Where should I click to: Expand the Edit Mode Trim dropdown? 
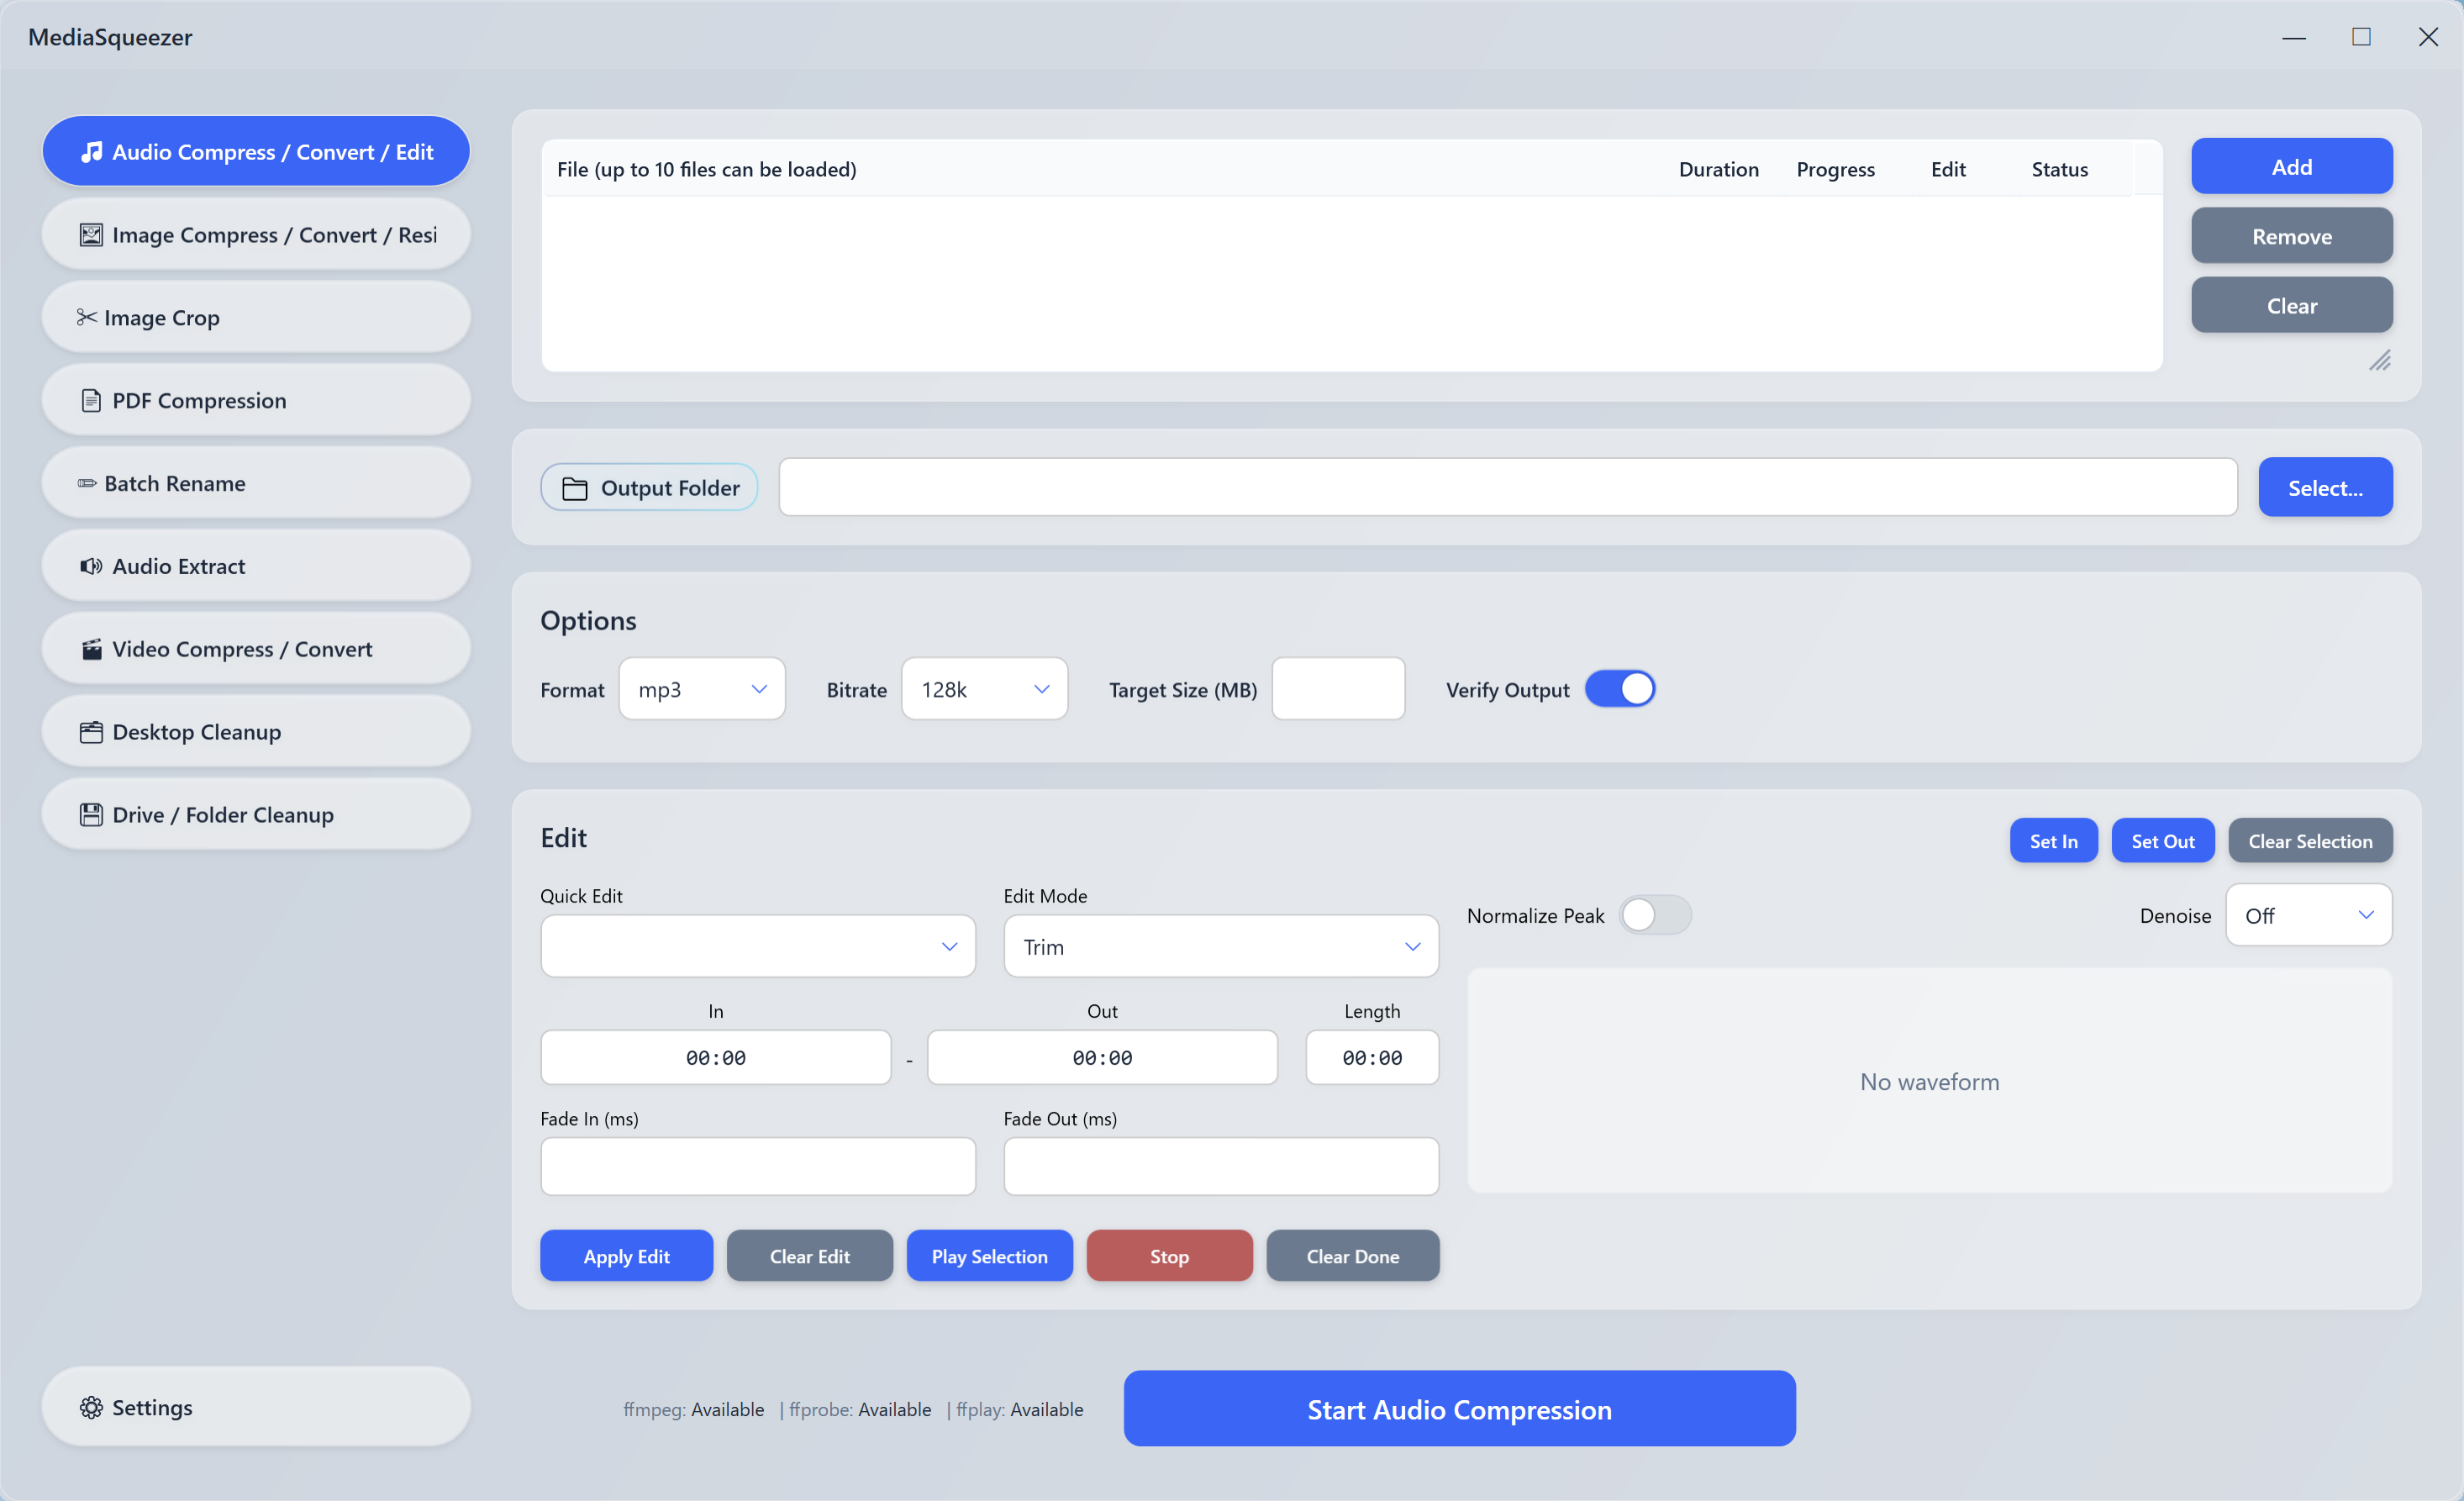coord(1220,946)
